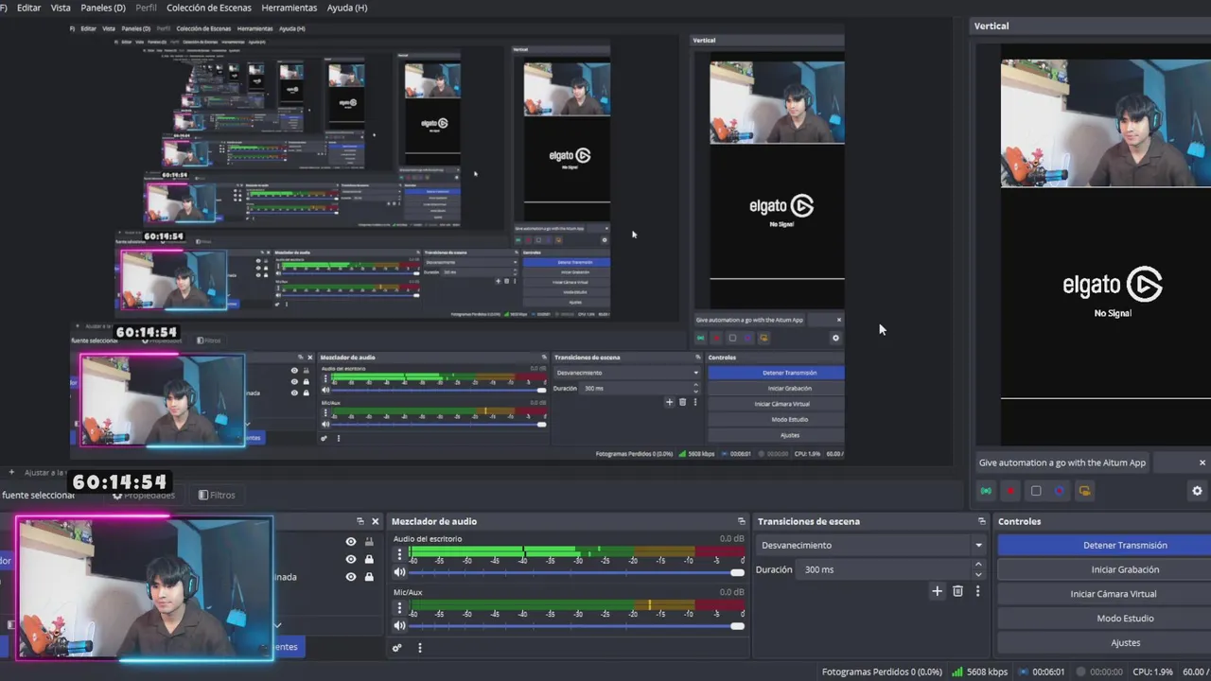Open the Ayuda (H) menu

346,8
